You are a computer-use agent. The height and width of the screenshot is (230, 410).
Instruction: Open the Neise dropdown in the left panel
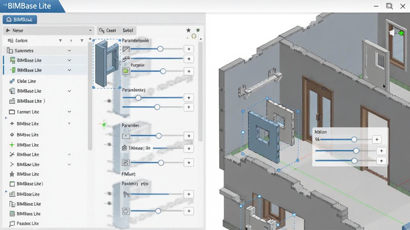point(48,30)
